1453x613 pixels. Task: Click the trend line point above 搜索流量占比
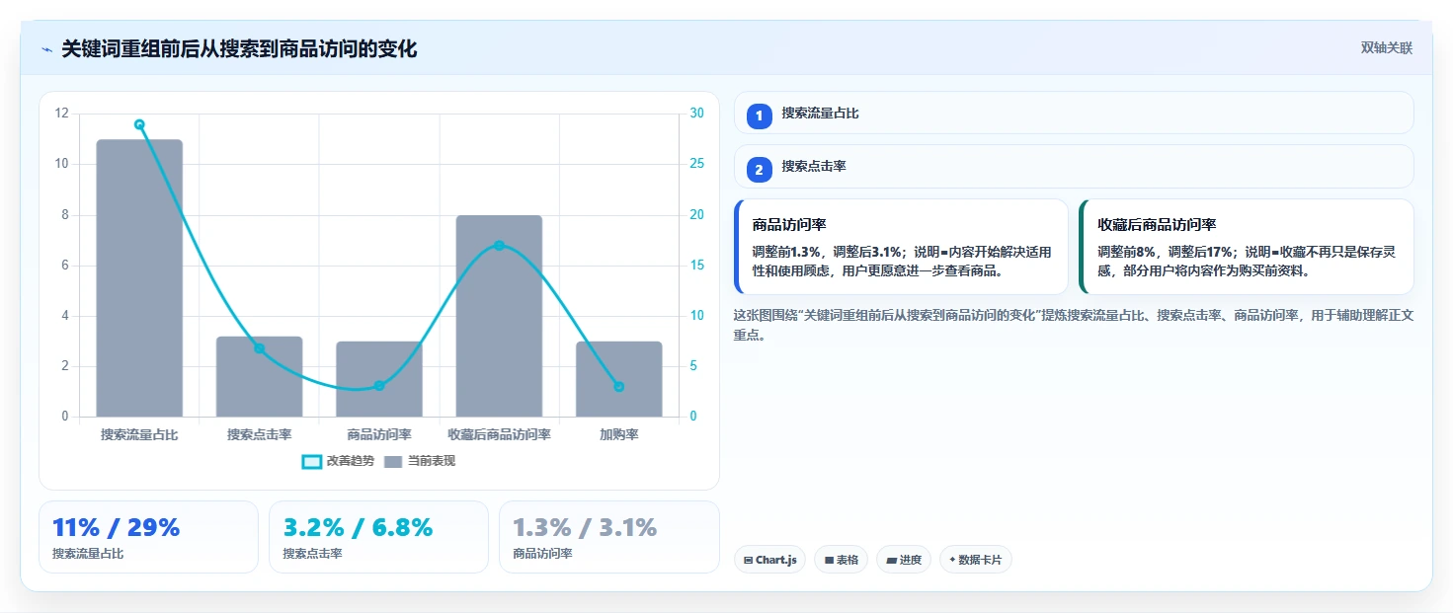pos(139,124)
